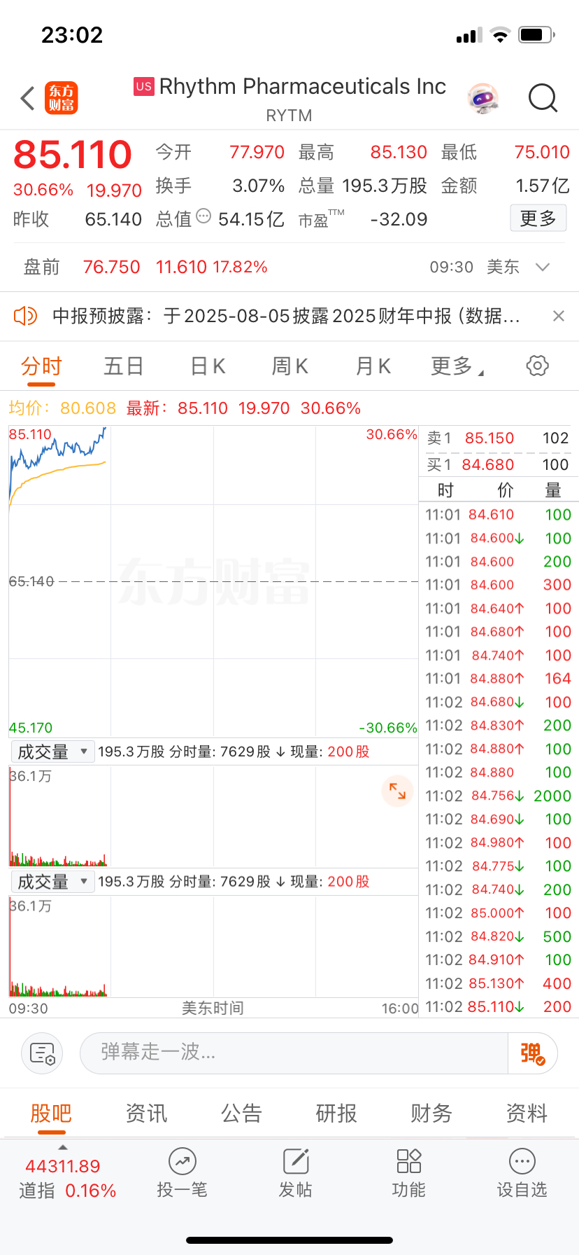Tap the 最高 85.130 value

[399, 153]
